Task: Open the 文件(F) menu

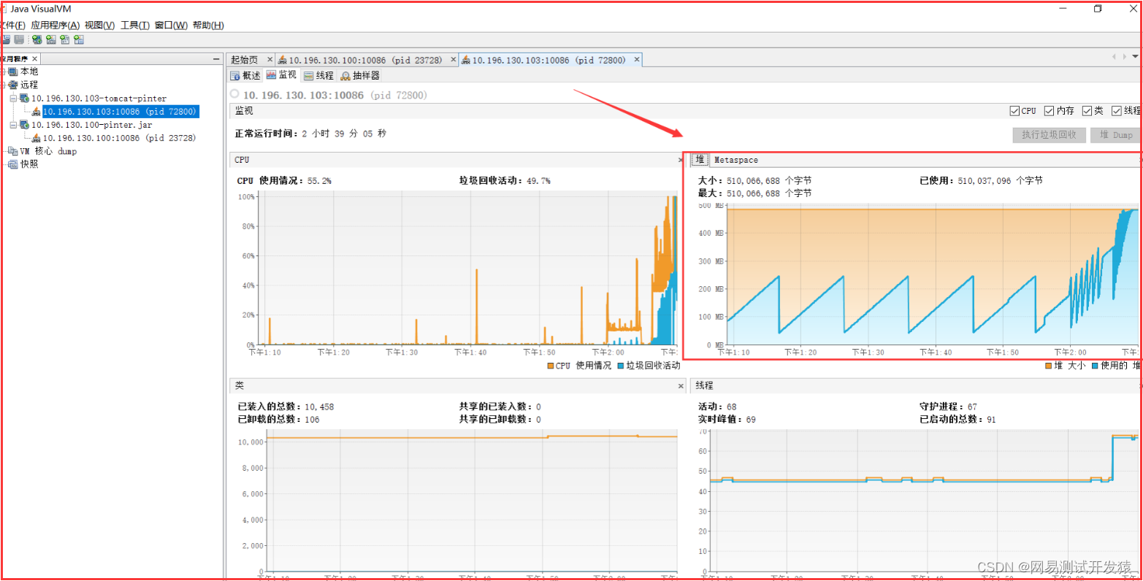Action: [x=12, y=26]
